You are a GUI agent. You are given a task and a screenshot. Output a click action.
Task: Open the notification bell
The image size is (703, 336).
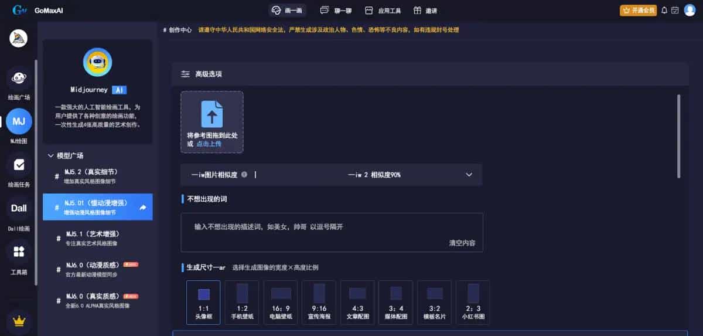[x=664, y=10]
